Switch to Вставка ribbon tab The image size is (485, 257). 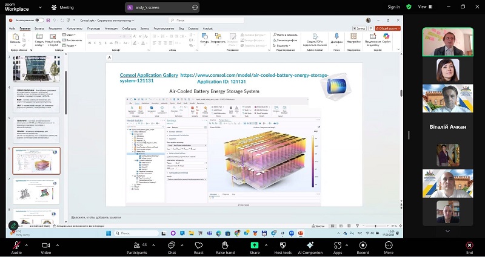[39, 28]
